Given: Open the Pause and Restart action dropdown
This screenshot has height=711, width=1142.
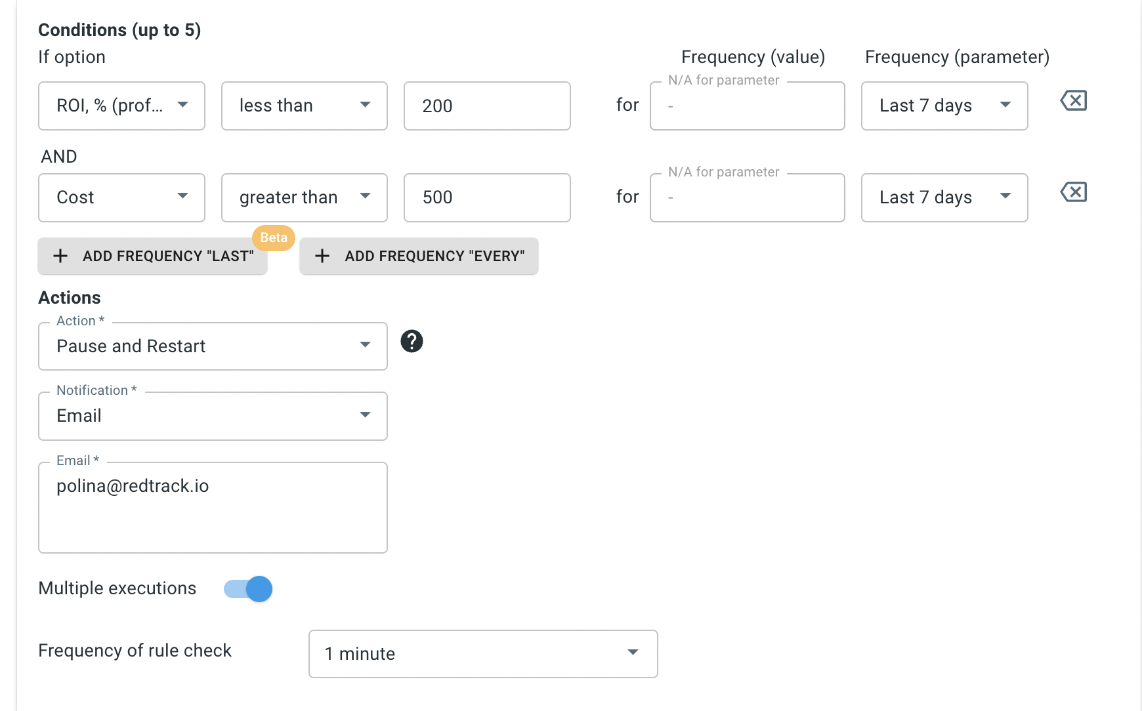Looking at the screenshot, I should pos(213,346).
